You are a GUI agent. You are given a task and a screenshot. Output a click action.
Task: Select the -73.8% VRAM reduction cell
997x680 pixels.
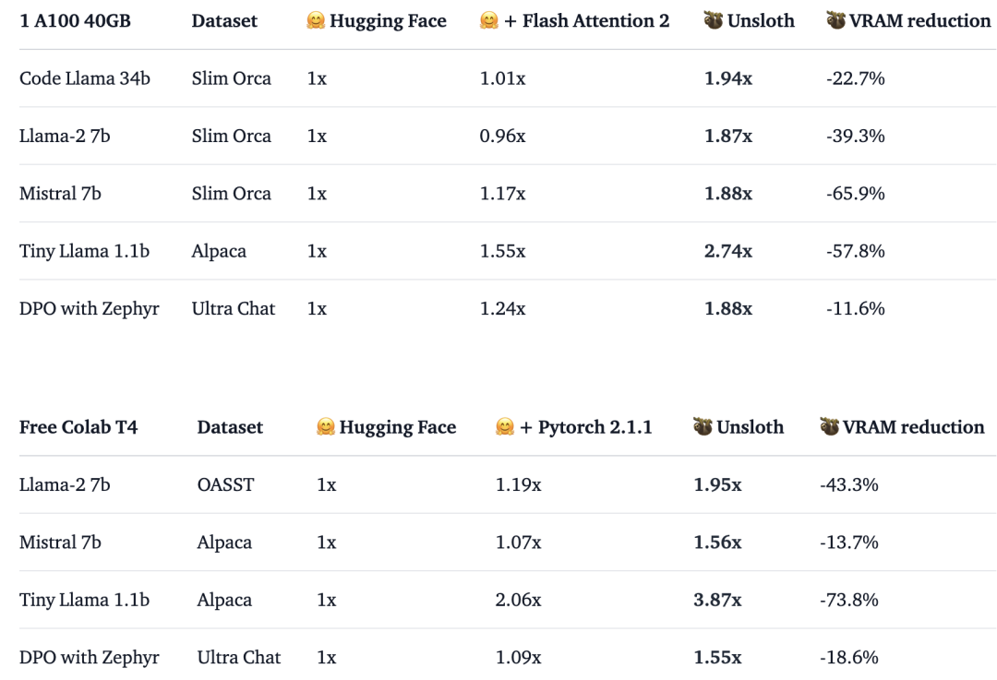tap(849, 600)
